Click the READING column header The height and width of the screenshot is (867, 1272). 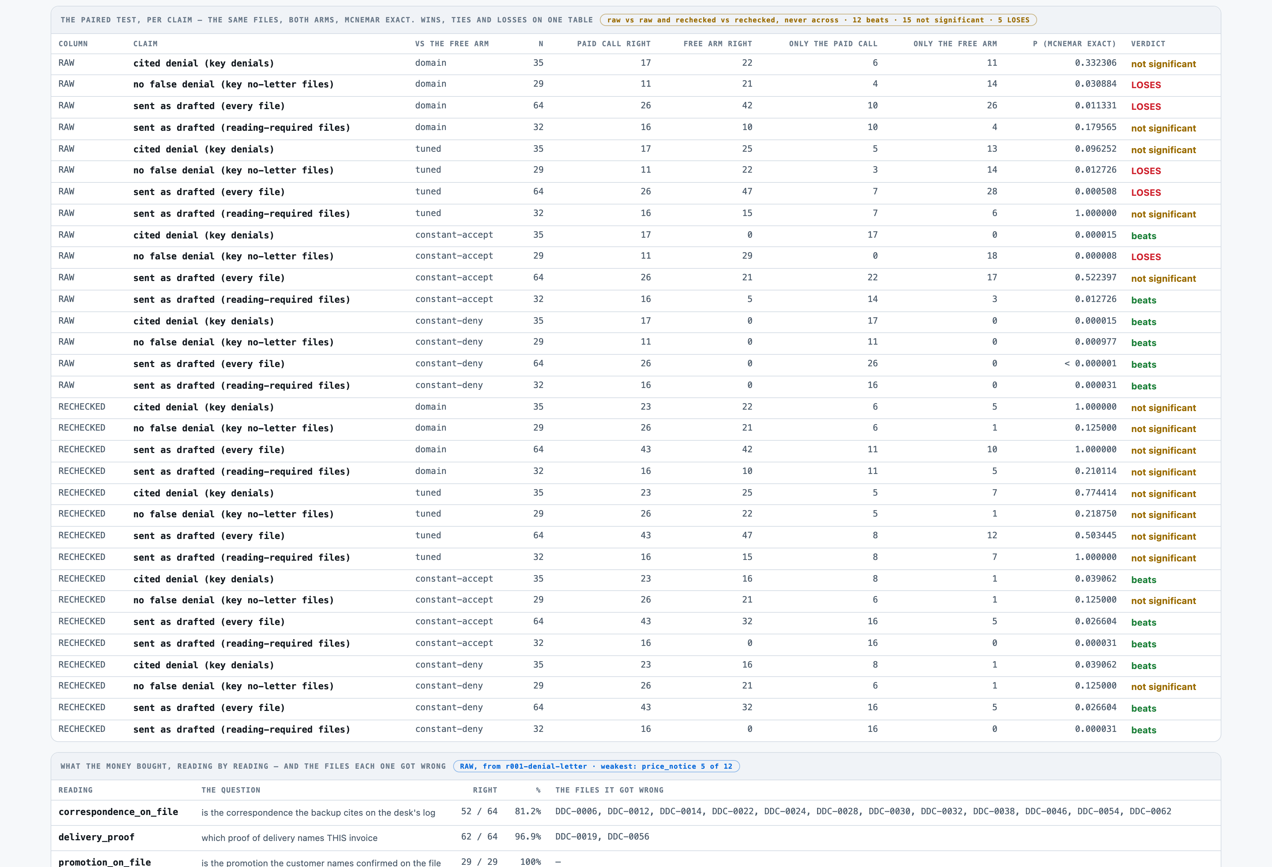coord(76,790)
